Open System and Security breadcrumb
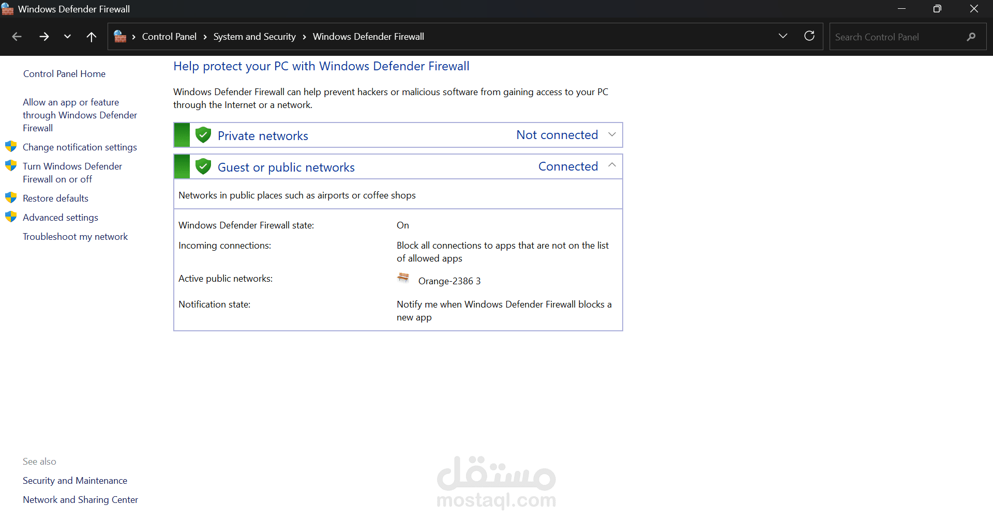993x521 pixels. point(254,37)
